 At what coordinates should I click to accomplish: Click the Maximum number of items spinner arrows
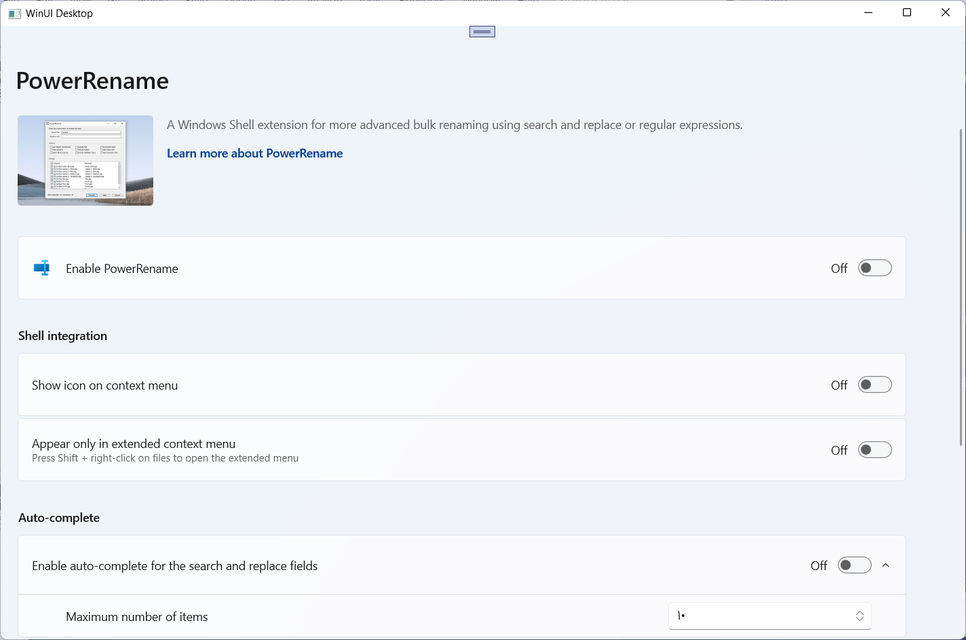point(859,616)
